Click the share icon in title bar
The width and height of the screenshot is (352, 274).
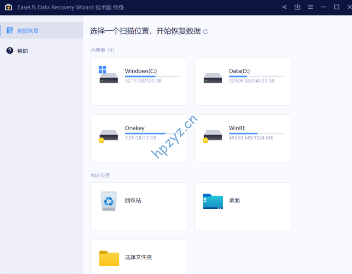click(284, 7)
